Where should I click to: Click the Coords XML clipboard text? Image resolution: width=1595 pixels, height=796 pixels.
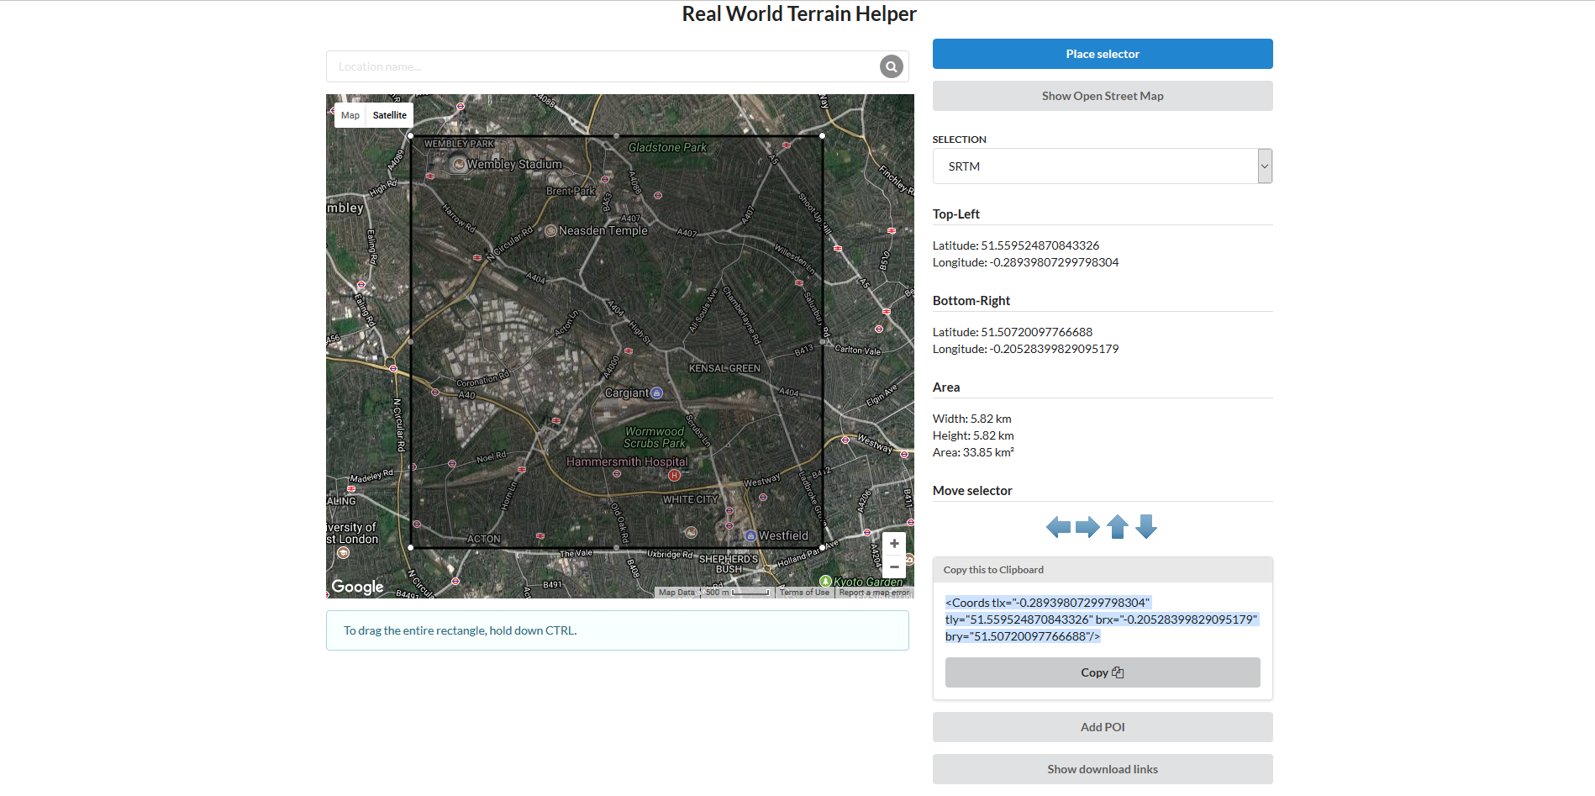point(1101,619)
